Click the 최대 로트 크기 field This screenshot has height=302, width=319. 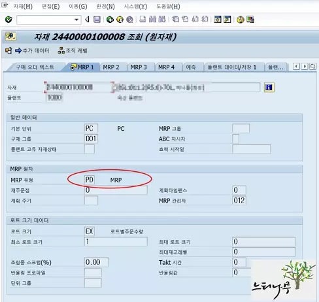pos(263,241)
